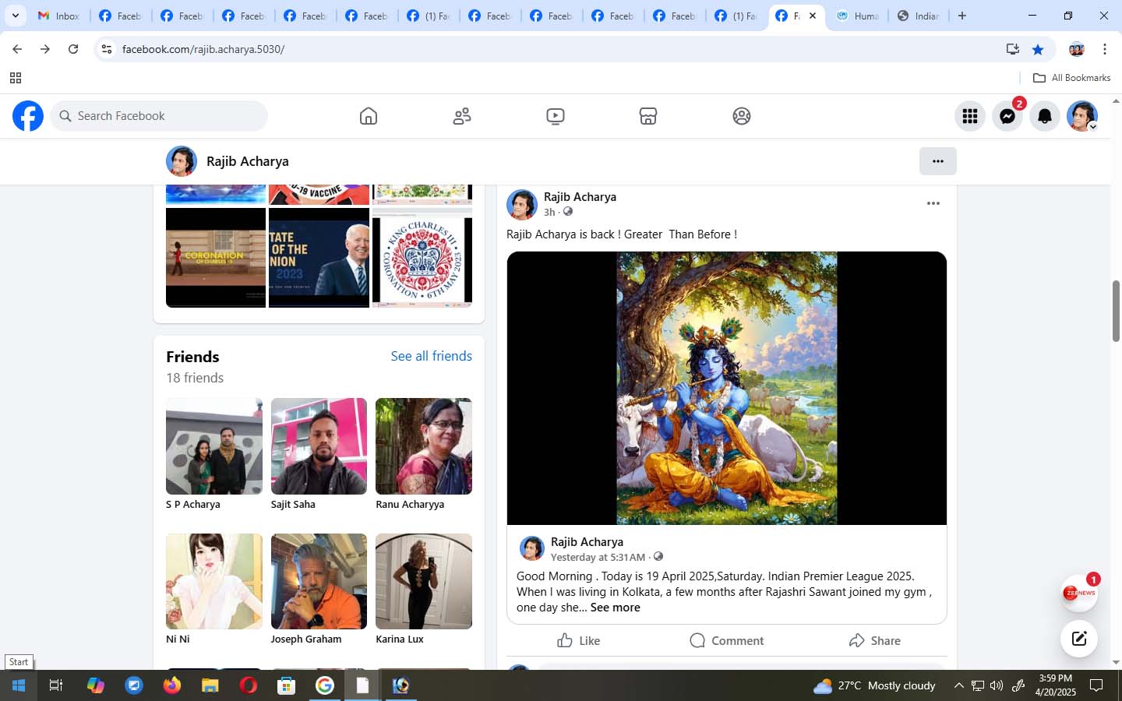This screenshot has width=1122, height=701.
Task: Click shared post author Rajib Acharya
Action: [587, 542]
